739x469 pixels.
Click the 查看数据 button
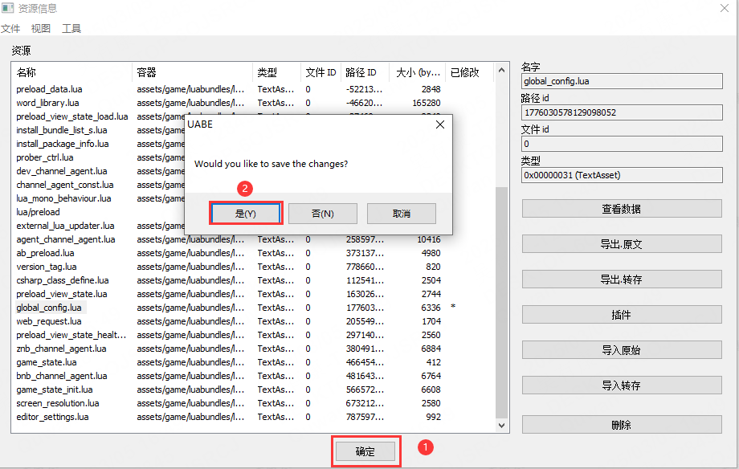[621, 209]
